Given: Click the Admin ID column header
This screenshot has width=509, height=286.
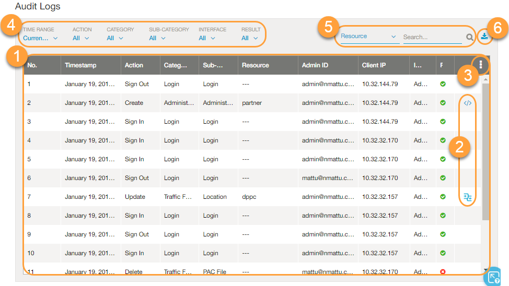Looking at the screenshot, I should click(328, 65).
